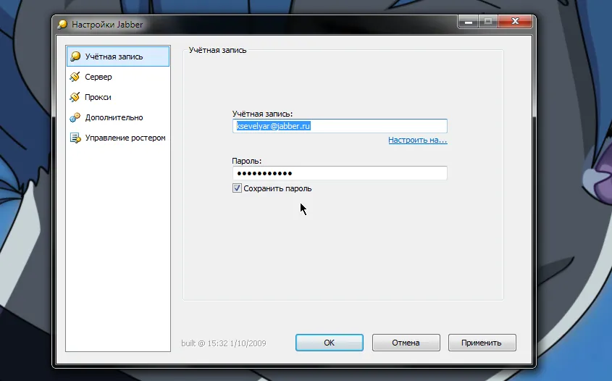Image resolution: width=612 pixels, height=381 pixels.
Task: Click the list icon beside Управление ростером
Action: 75,138
